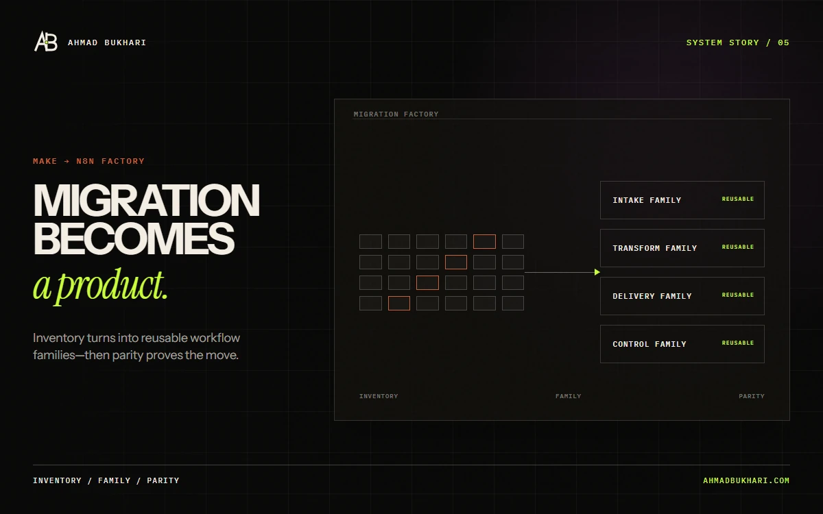Open the ahmadbukhari.com link
Image resolution: width=823 pixels, height=514 pixels.
746,480
